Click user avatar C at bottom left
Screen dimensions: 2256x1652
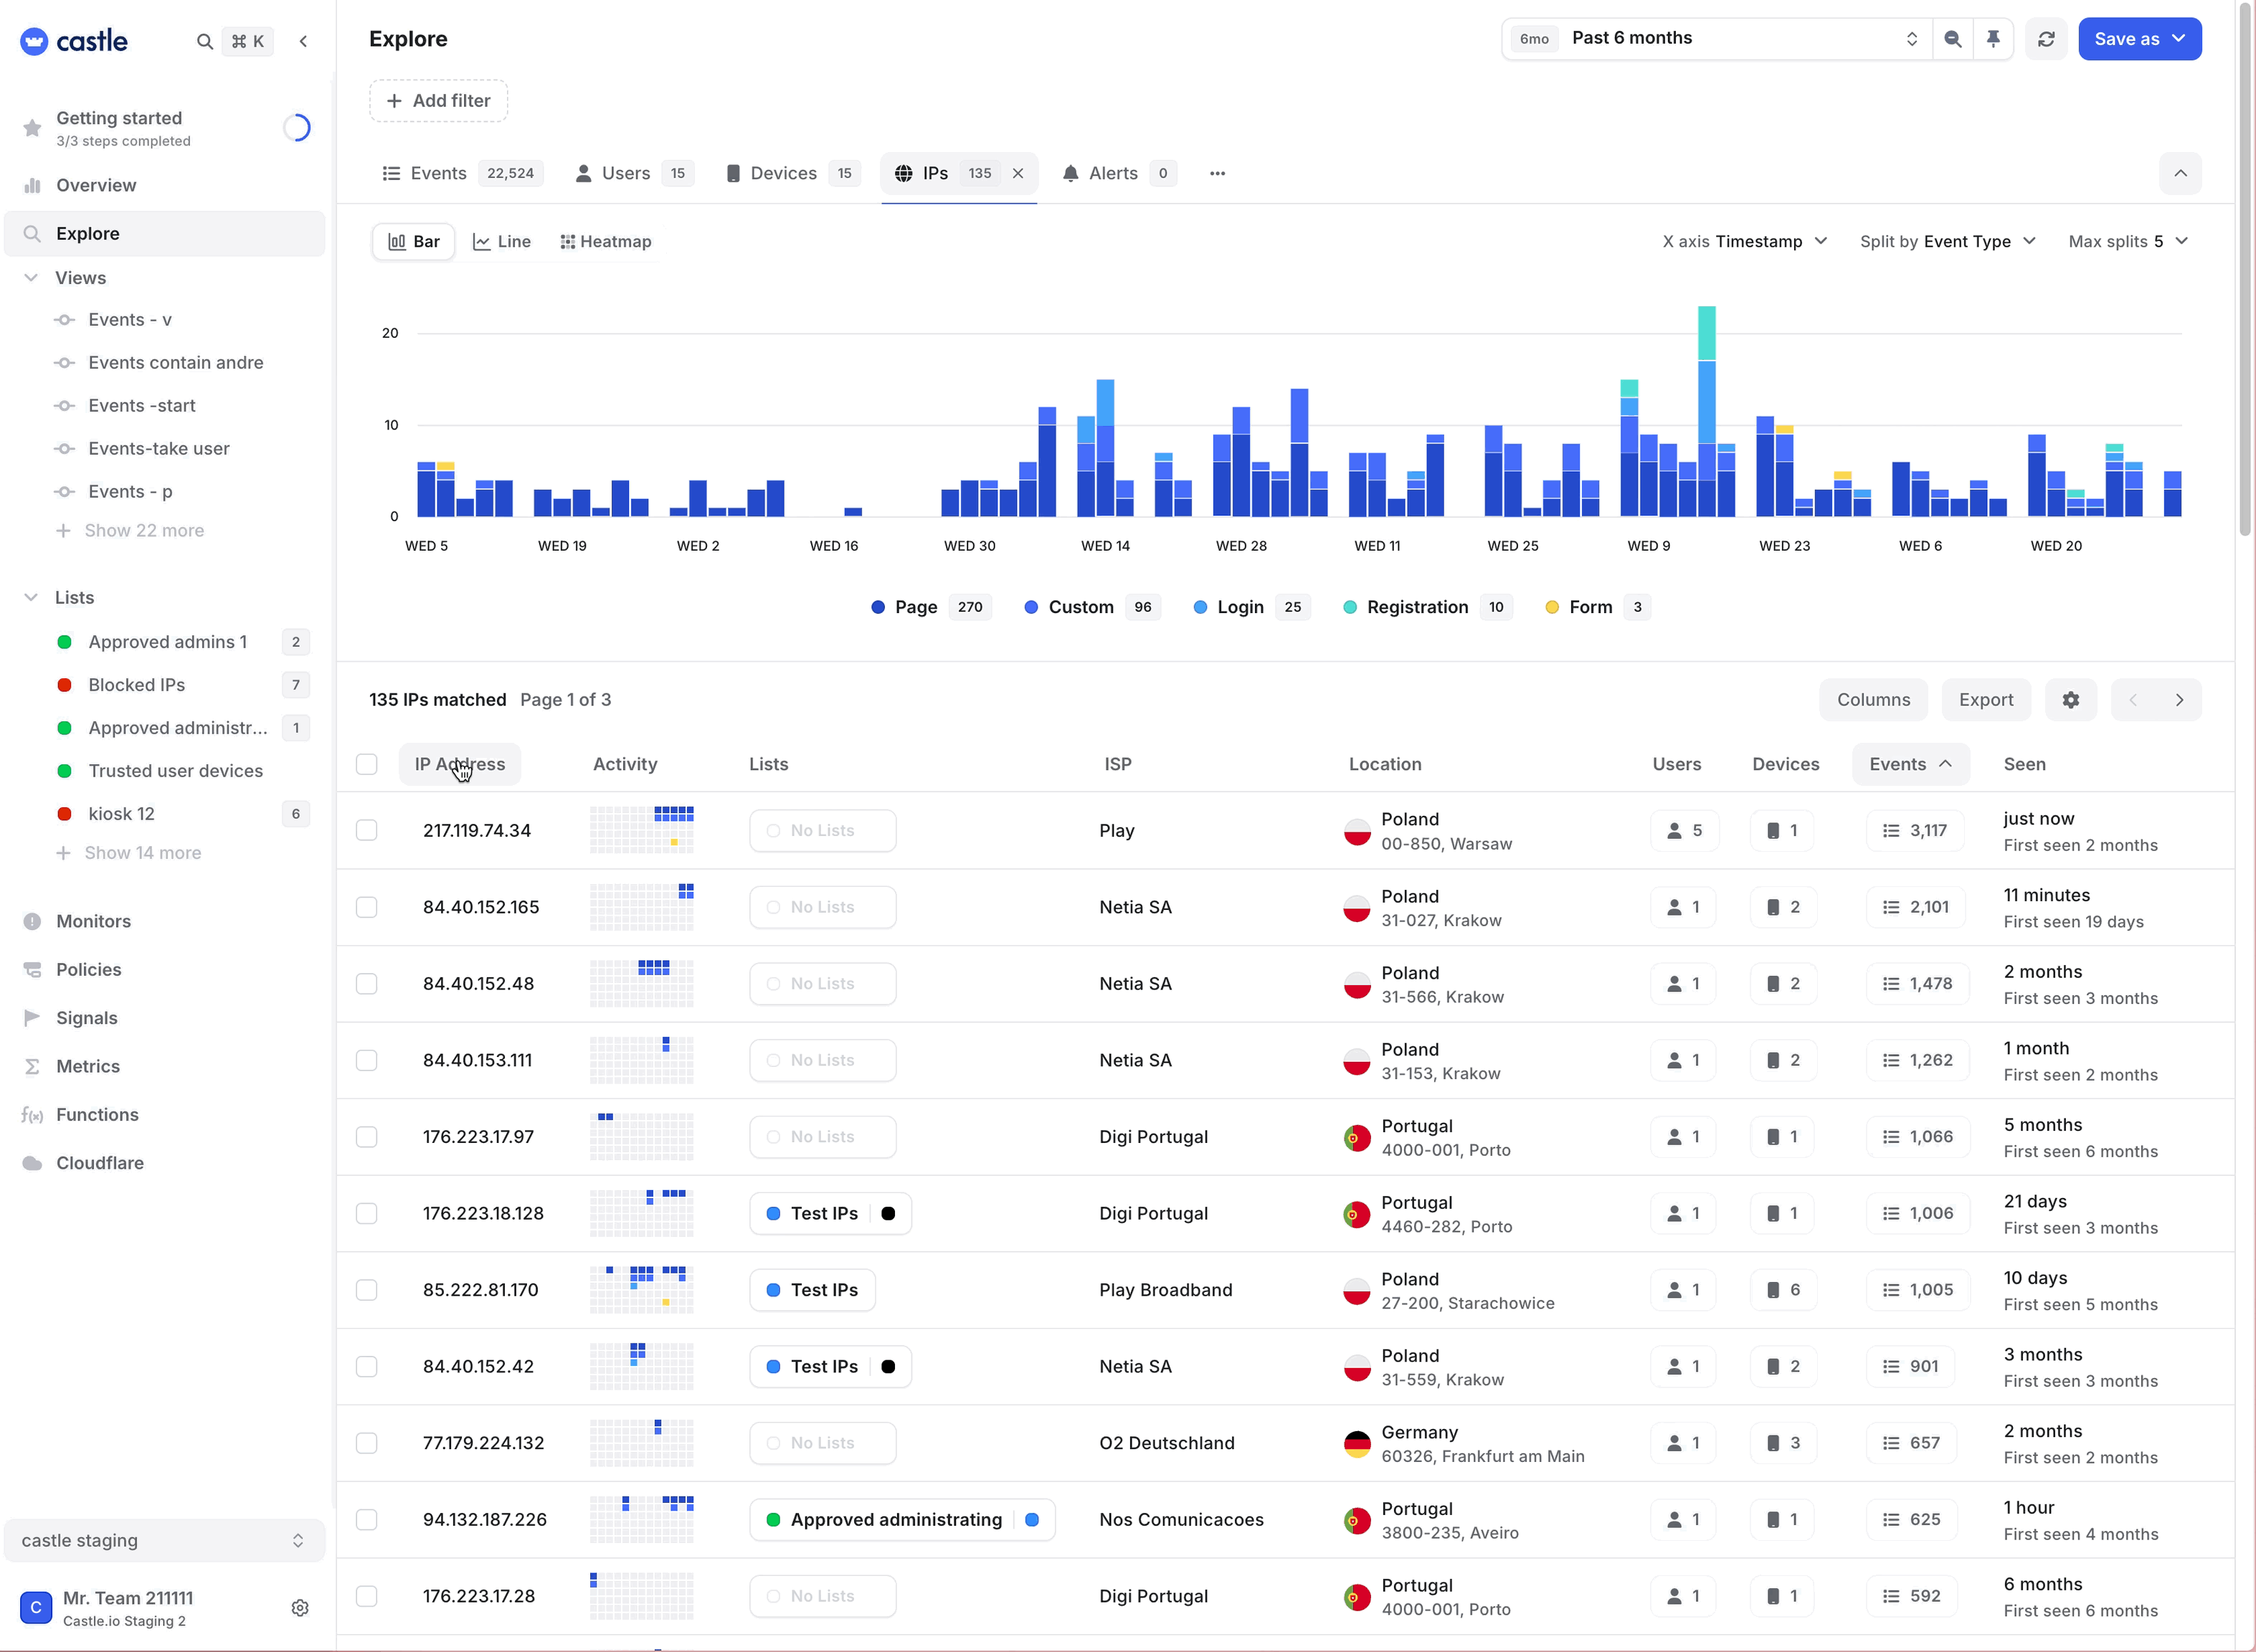[x=36, y=1608]
